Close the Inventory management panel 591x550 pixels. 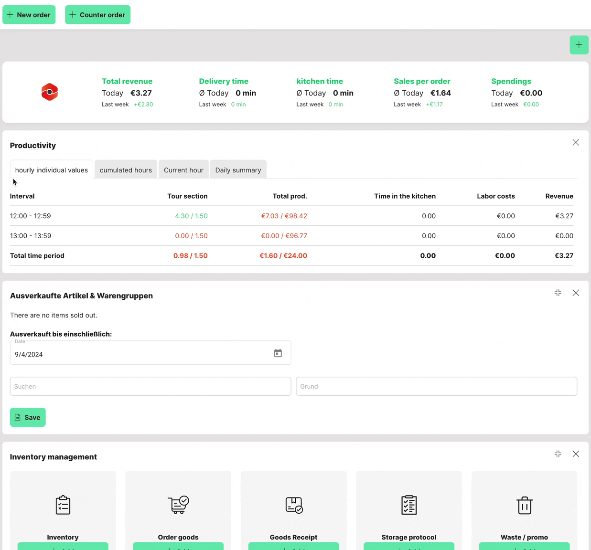(576, 454)
